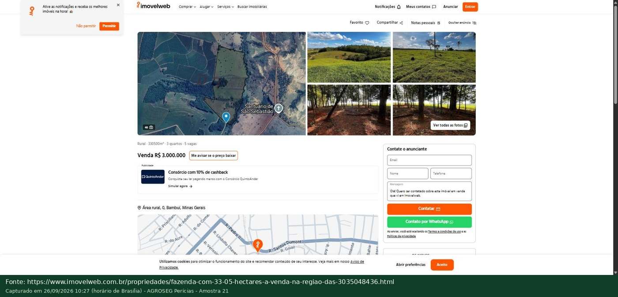Image resolution: width=618 pixels, height=297 pixels.
Task: Click Contato por WhatsApp button
Action: (x=430, y=222)
